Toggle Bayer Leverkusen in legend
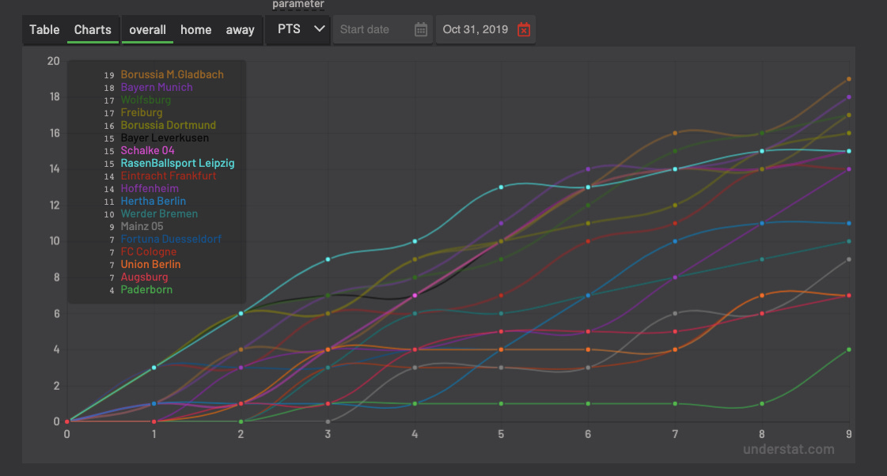This screenshot has width=887, height=476. pyautogui.click(x=165, y=138)
